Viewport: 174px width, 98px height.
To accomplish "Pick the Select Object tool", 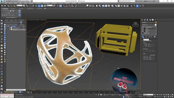I will point(24,6).
